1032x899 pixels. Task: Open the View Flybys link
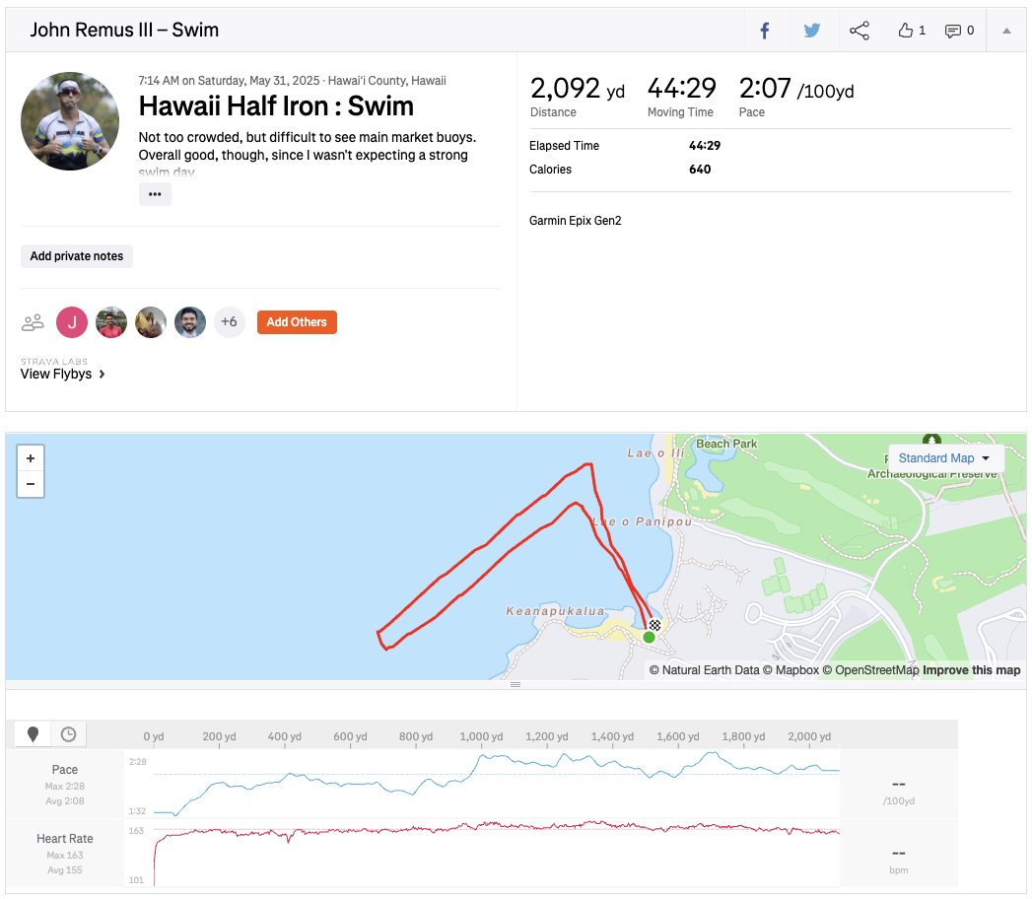(63, 375)
